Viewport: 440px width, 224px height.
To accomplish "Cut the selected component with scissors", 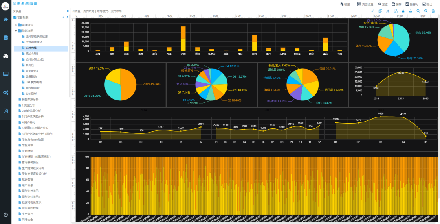I will click(388, 11).
